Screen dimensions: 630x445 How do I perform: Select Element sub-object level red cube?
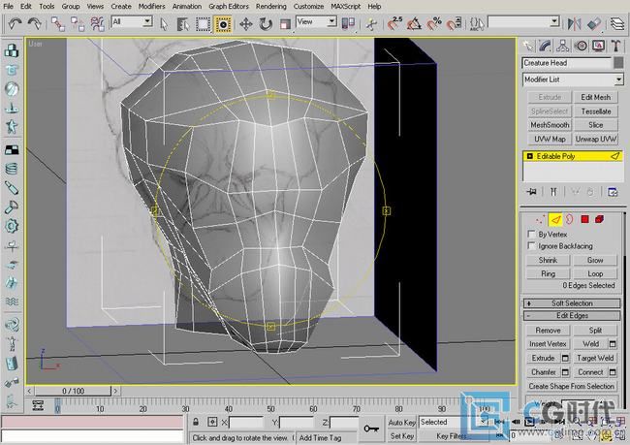(599, 219)
